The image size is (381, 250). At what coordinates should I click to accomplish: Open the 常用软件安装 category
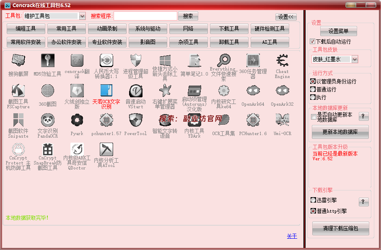[26, 42]
